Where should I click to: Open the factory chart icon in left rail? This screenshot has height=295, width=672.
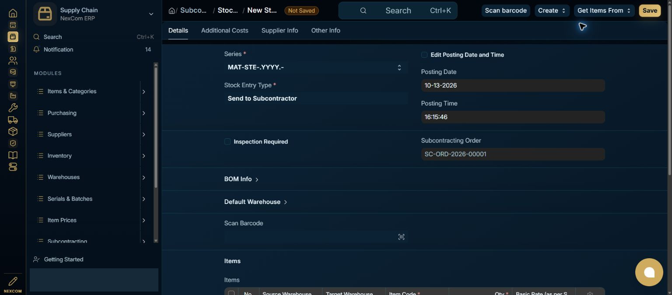pos(13,96)
